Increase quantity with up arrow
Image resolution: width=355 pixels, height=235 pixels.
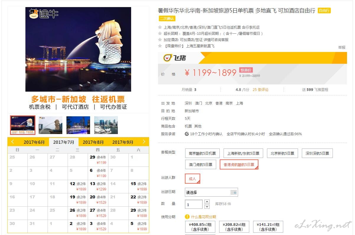tap(207, 202)
